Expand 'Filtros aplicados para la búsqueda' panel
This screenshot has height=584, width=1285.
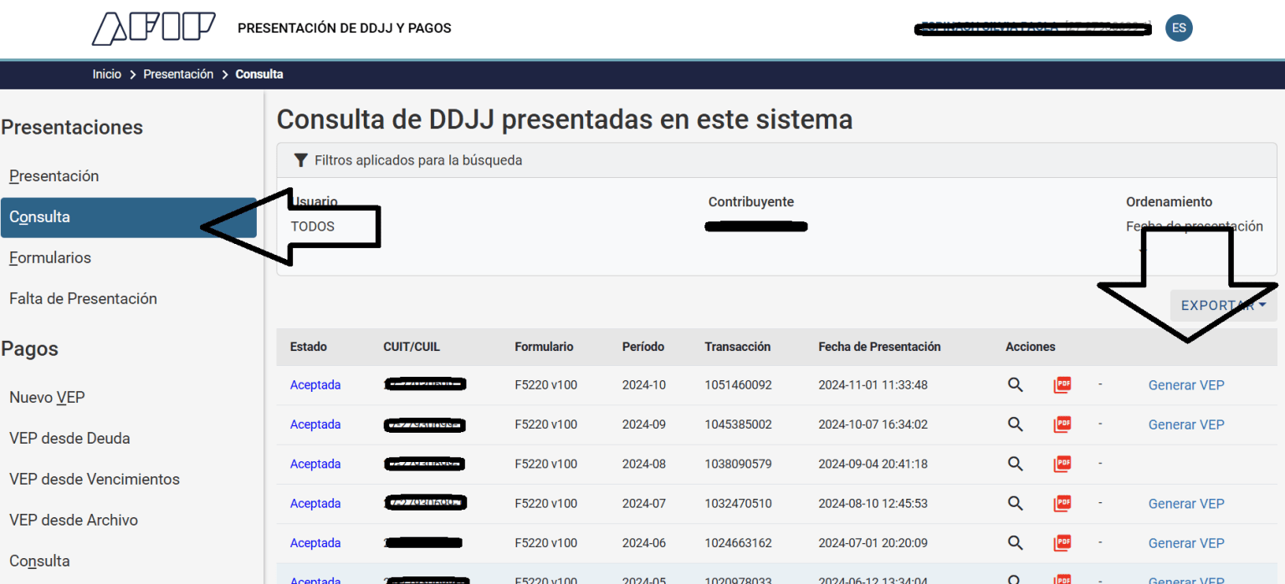(x=418, y=160)
